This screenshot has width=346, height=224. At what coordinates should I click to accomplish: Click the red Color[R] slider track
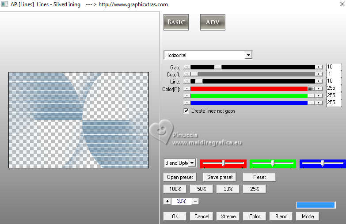[x=249, y=89]
